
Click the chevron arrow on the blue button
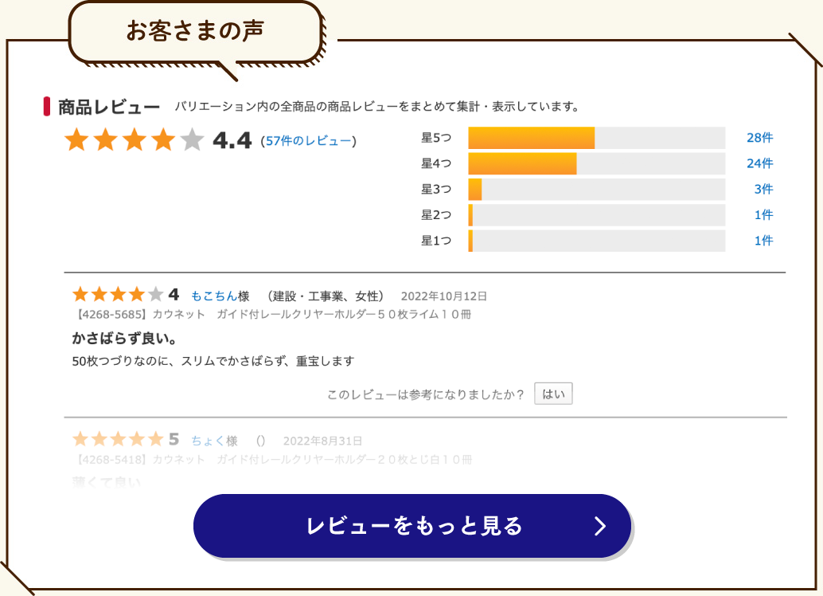tap(600, 526)
